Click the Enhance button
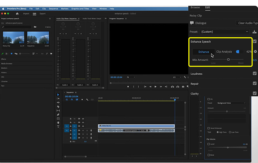The image size is (258, 163). [203, 52]
